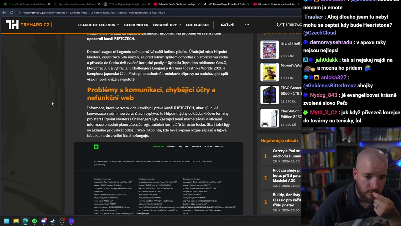This screenshot has height=226, width=401.
Task: Close the Recon & surveillance tab
Action: (x=99, y=4)
